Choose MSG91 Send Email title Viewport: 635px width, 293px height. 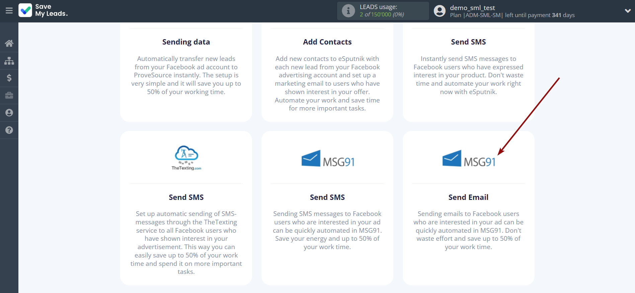pos(468,197)
